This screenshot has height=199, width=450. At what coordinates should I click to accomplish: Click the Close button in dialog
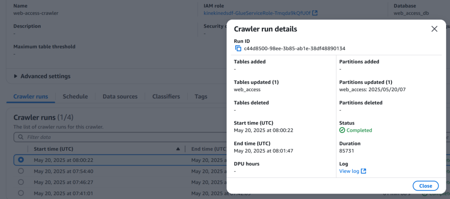[425, 186]
